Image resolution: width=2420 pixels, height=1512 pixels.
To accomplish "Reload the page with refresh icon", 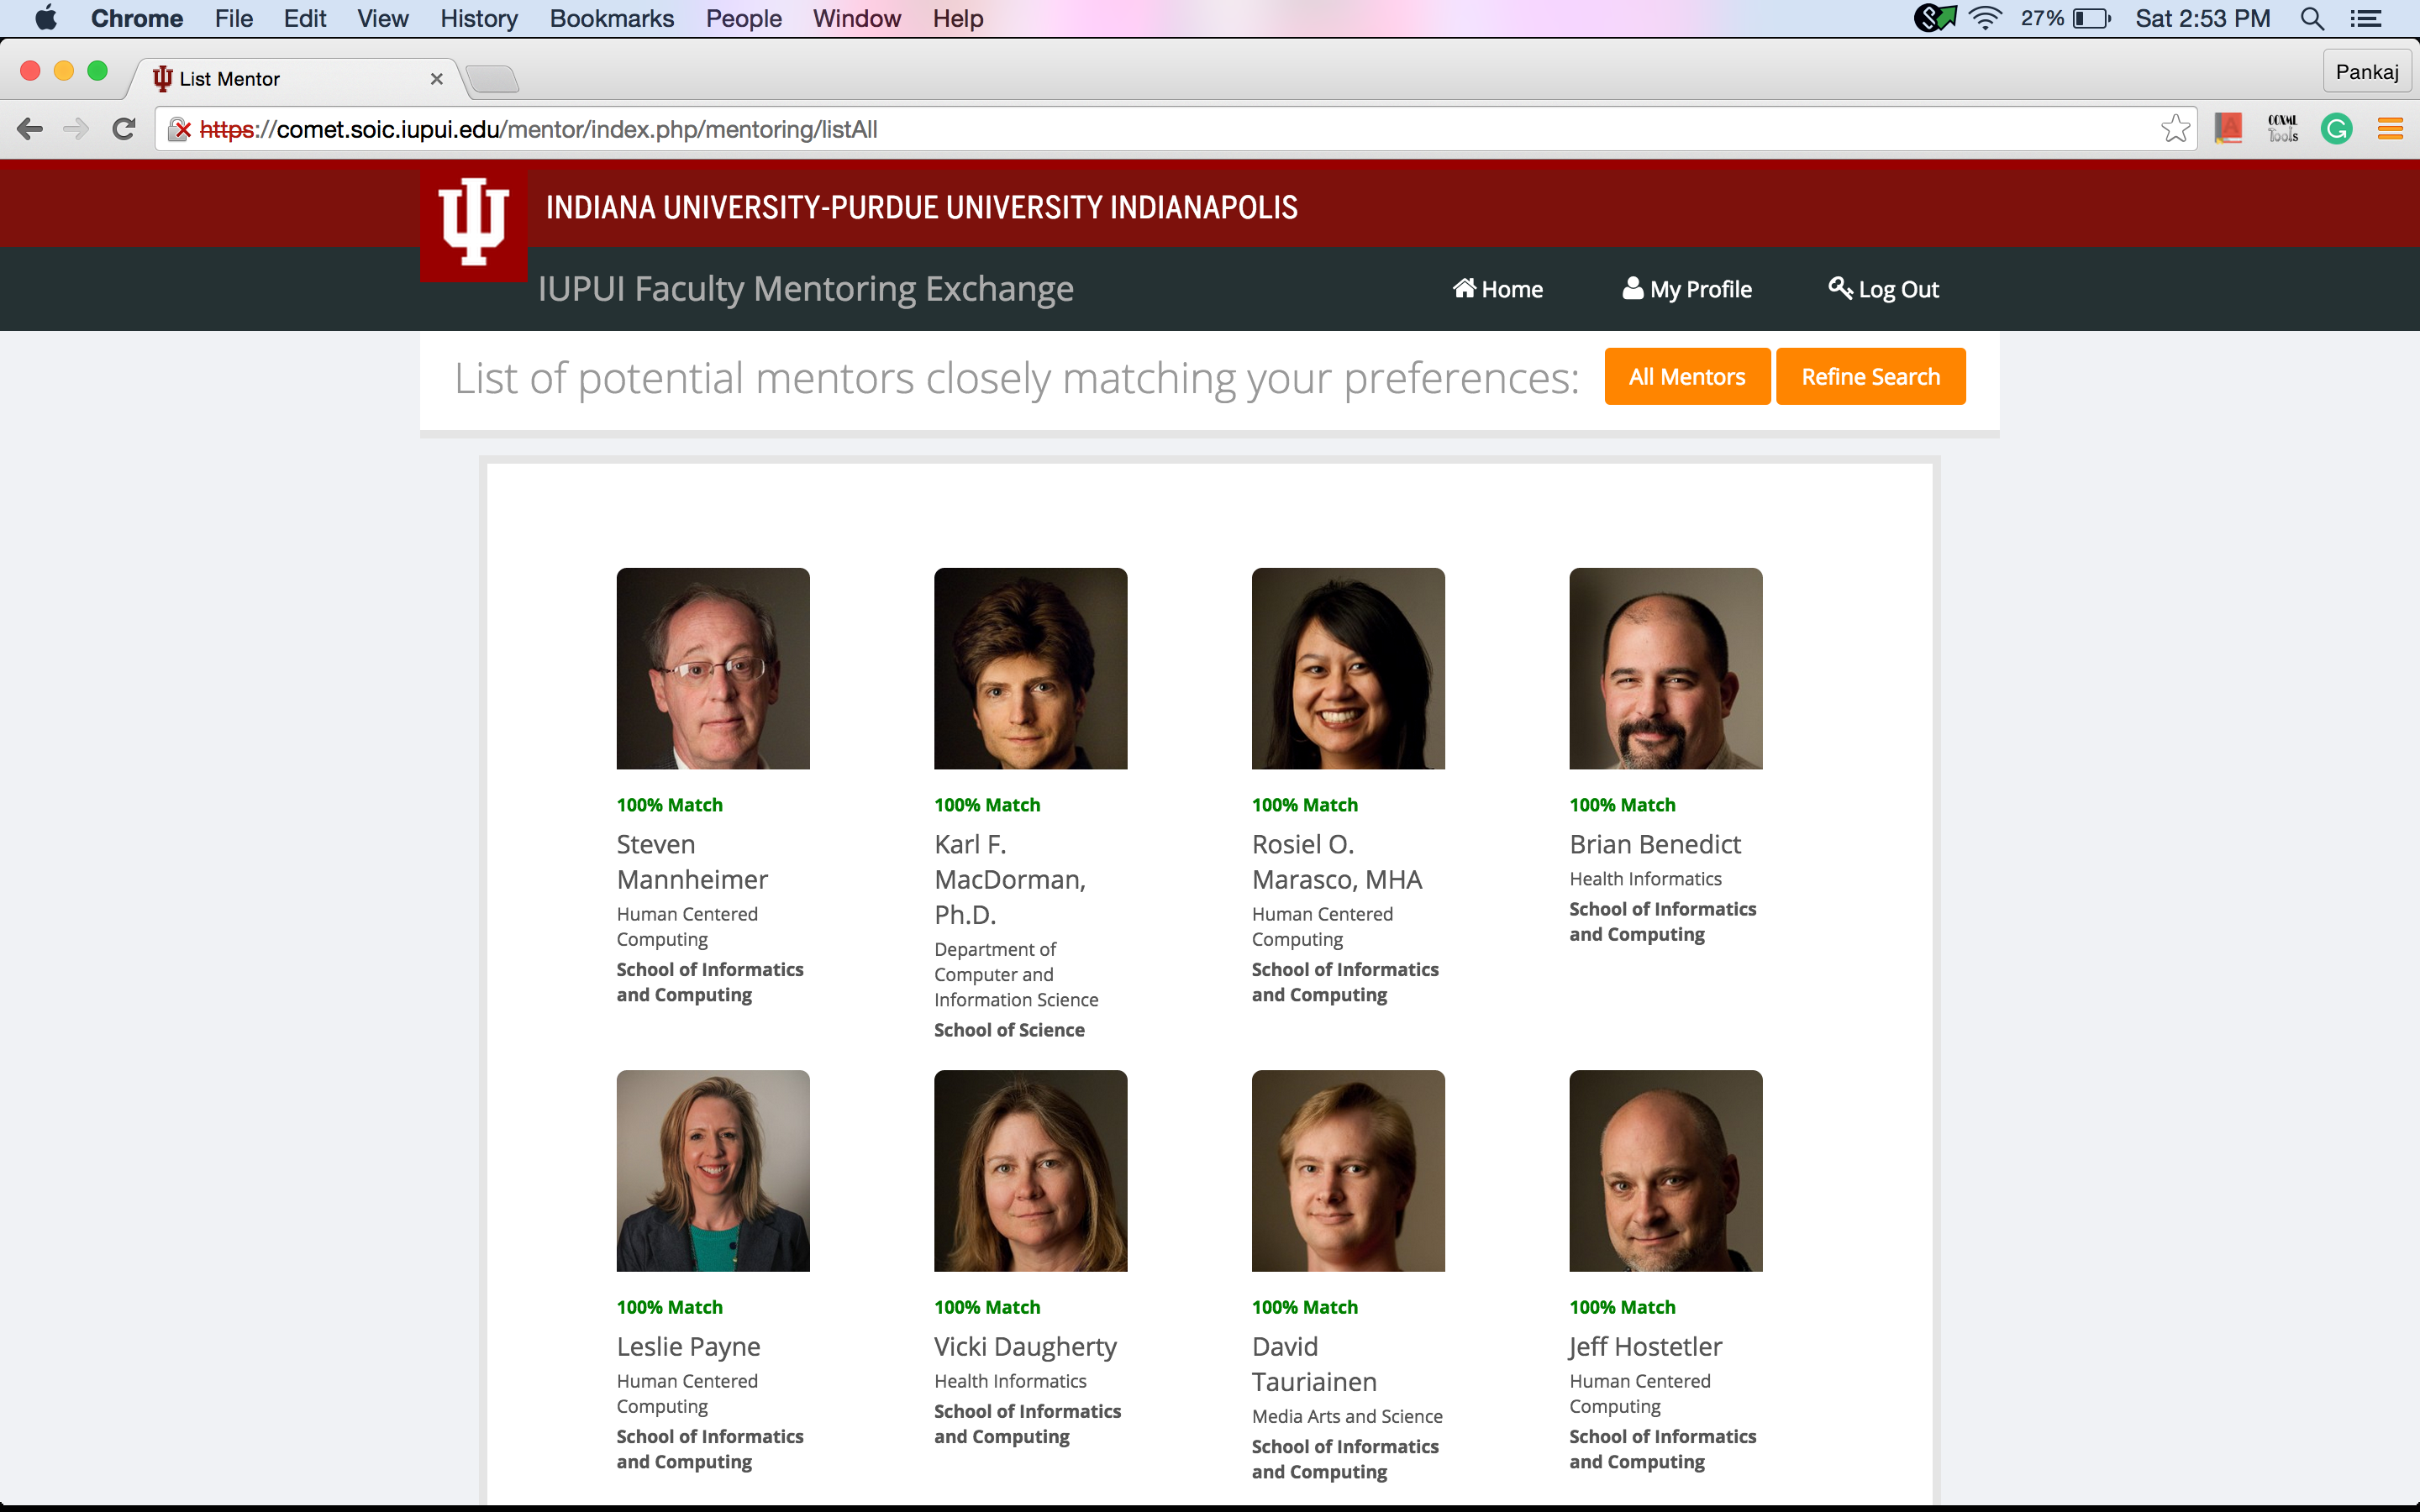I will (x=124, y=129).
